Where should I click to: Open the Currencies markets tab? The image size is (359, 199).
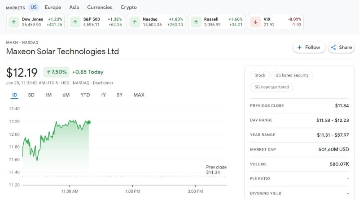(x=100, y=7)
